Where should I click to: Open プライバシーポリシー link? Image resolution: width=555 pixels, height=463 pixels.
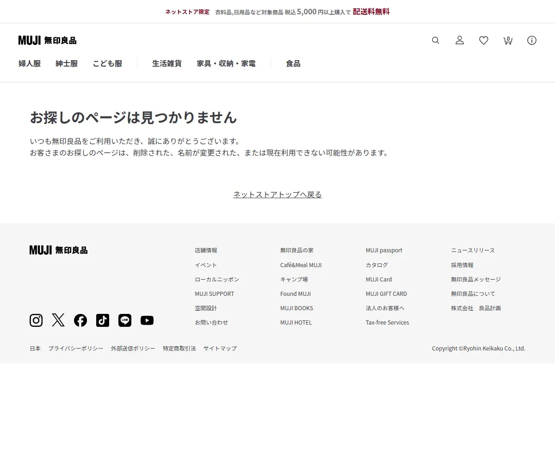click(x=76, y=348)
